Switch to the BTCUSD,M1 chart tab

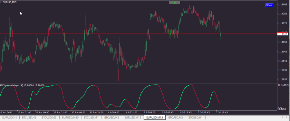[x=91, y=117]
